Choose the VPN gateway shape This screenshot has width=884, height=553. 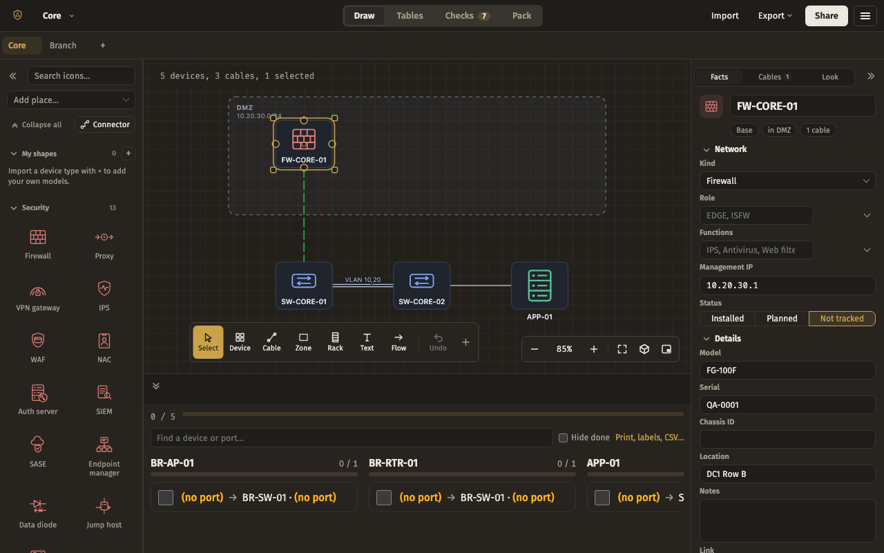38,297
